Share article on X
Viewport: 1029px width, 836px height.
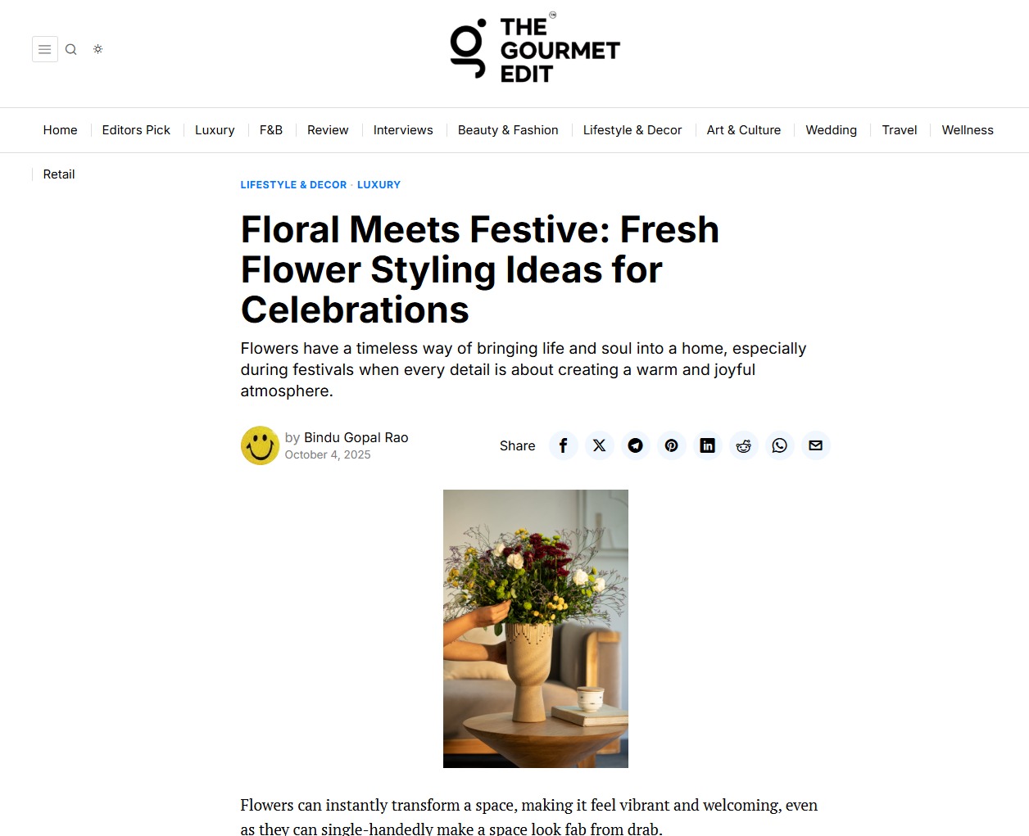(600, 445)
